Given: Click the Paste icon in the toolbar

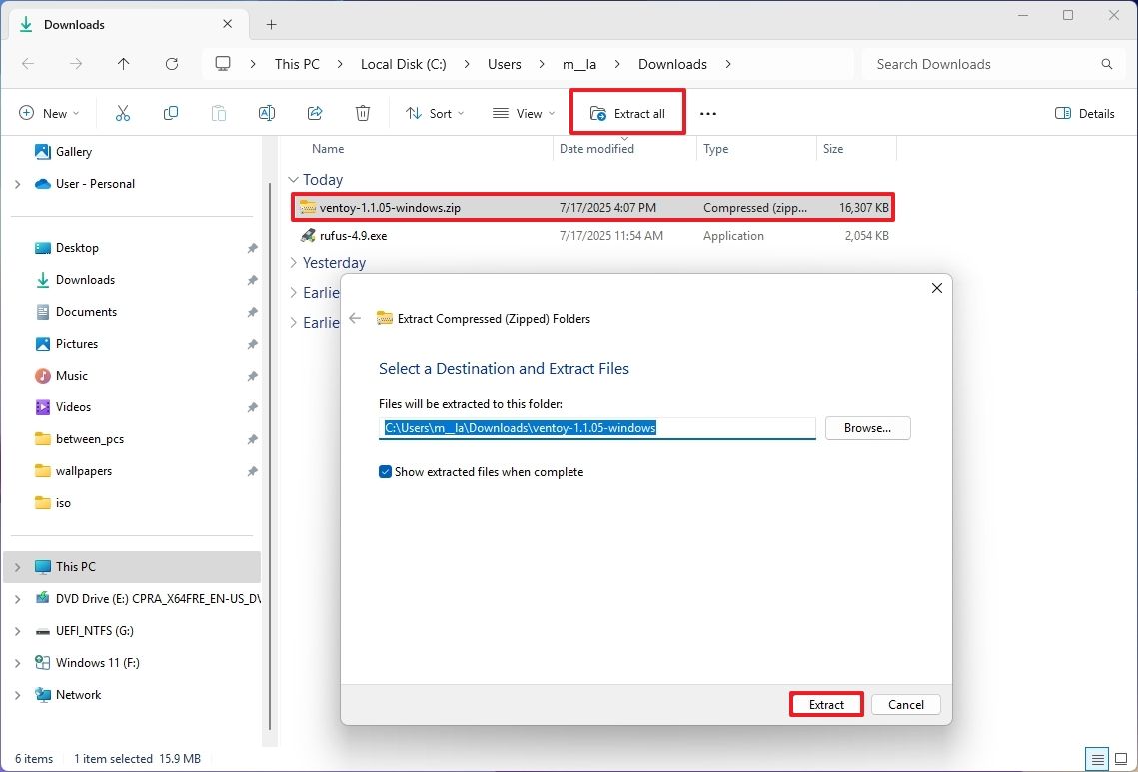Looking at the screenshot, I should [x=218, y=113].
